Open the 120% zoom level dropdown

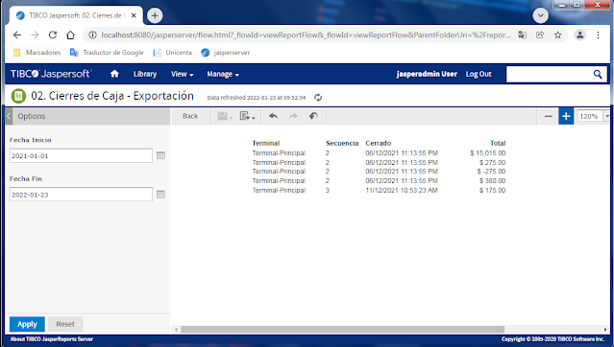pyautogui.click(x=607, y=116)
